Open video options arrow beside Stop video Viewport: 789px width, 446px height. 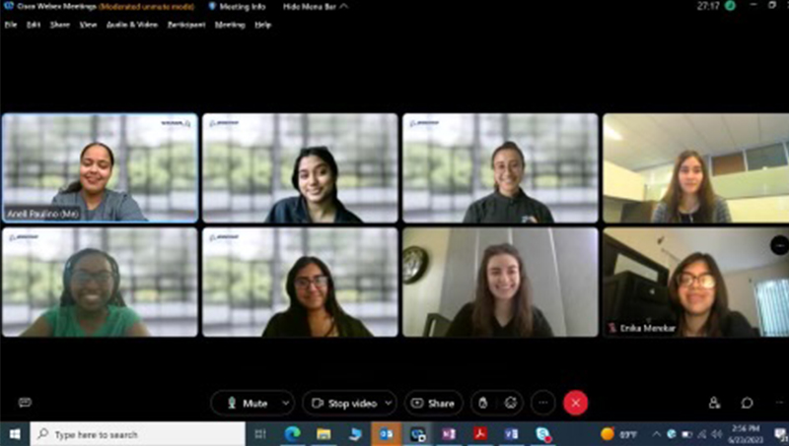point(389,404)
